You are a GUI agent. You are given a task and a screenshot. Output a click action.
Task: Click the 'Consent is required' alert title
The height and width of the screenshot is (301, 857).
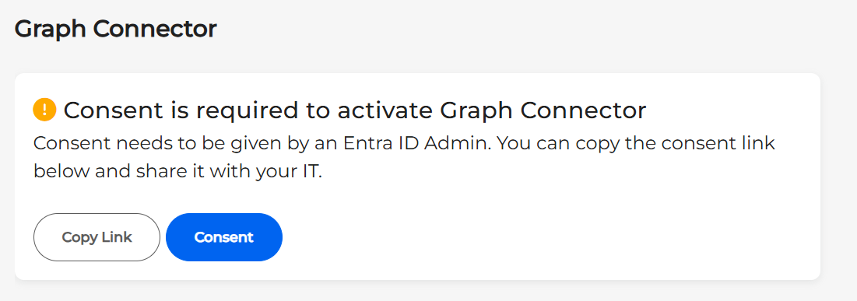(x=355, y=111)
